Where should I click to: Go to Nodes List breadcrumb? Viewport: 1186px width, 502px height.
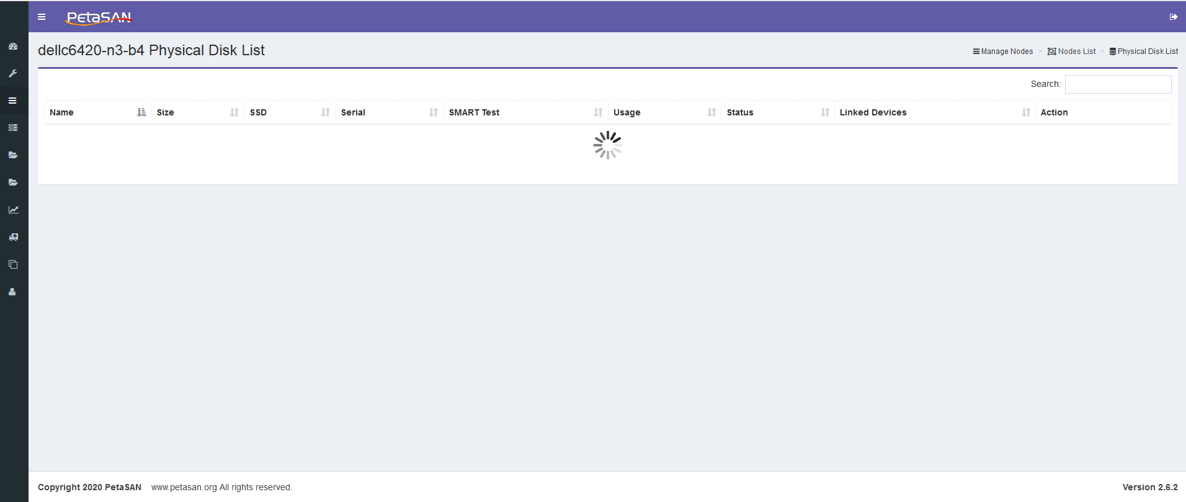[1072, 52]
